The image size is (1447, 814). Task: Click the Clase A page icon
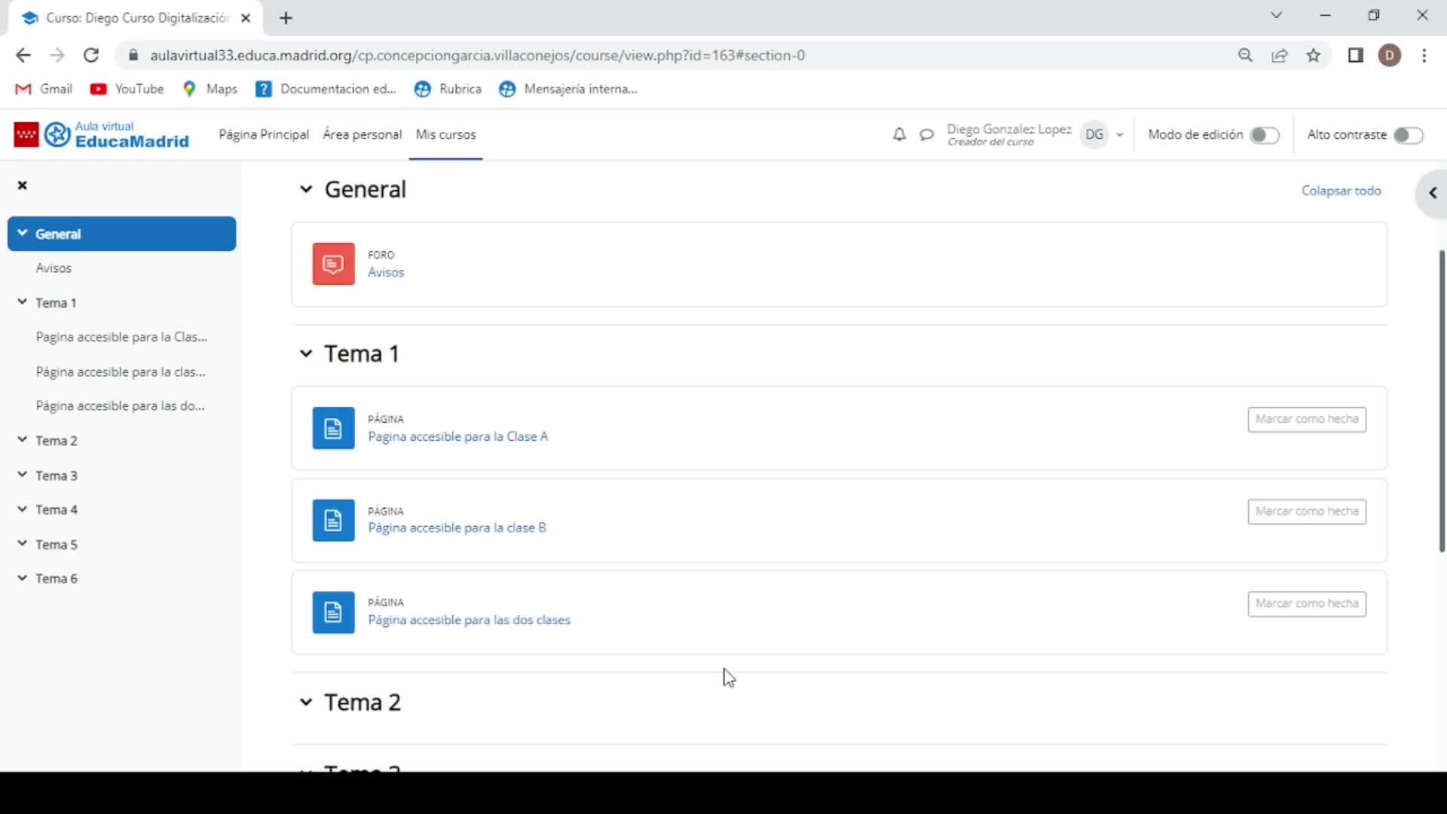[x=333, y=428]
